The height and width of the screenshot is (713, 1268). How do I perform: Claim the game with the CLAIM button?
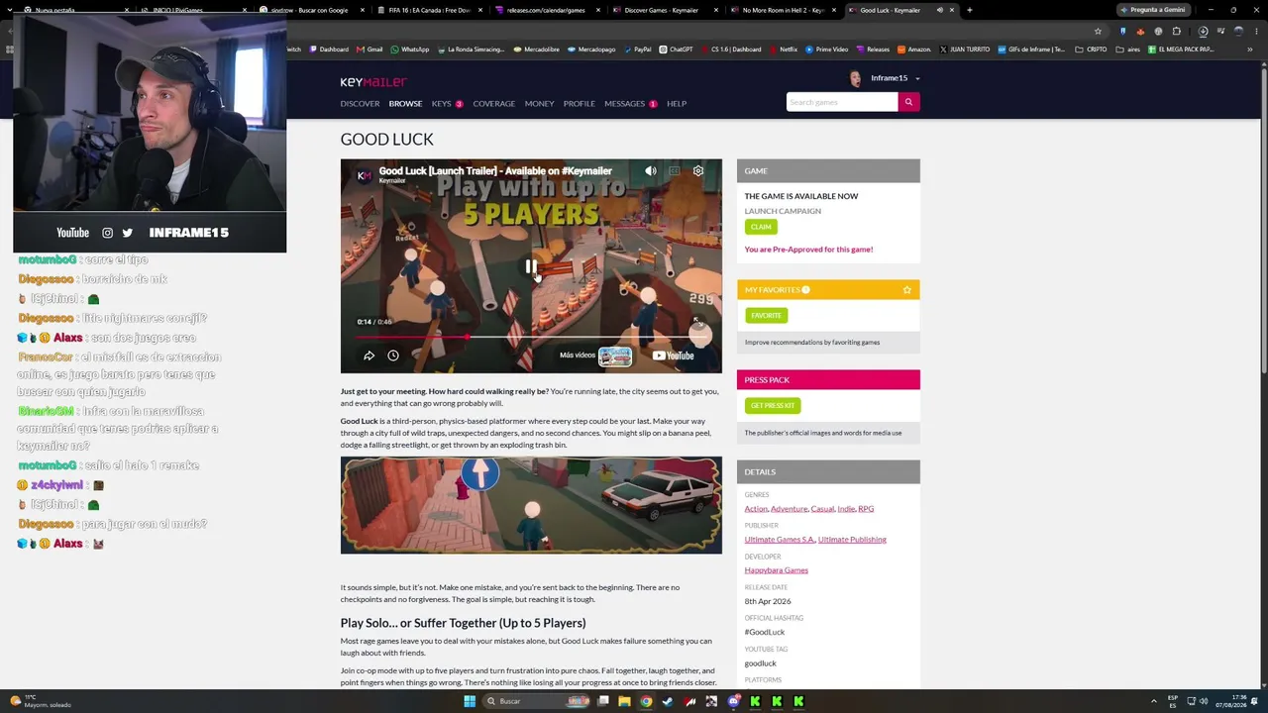coord(761,227)
